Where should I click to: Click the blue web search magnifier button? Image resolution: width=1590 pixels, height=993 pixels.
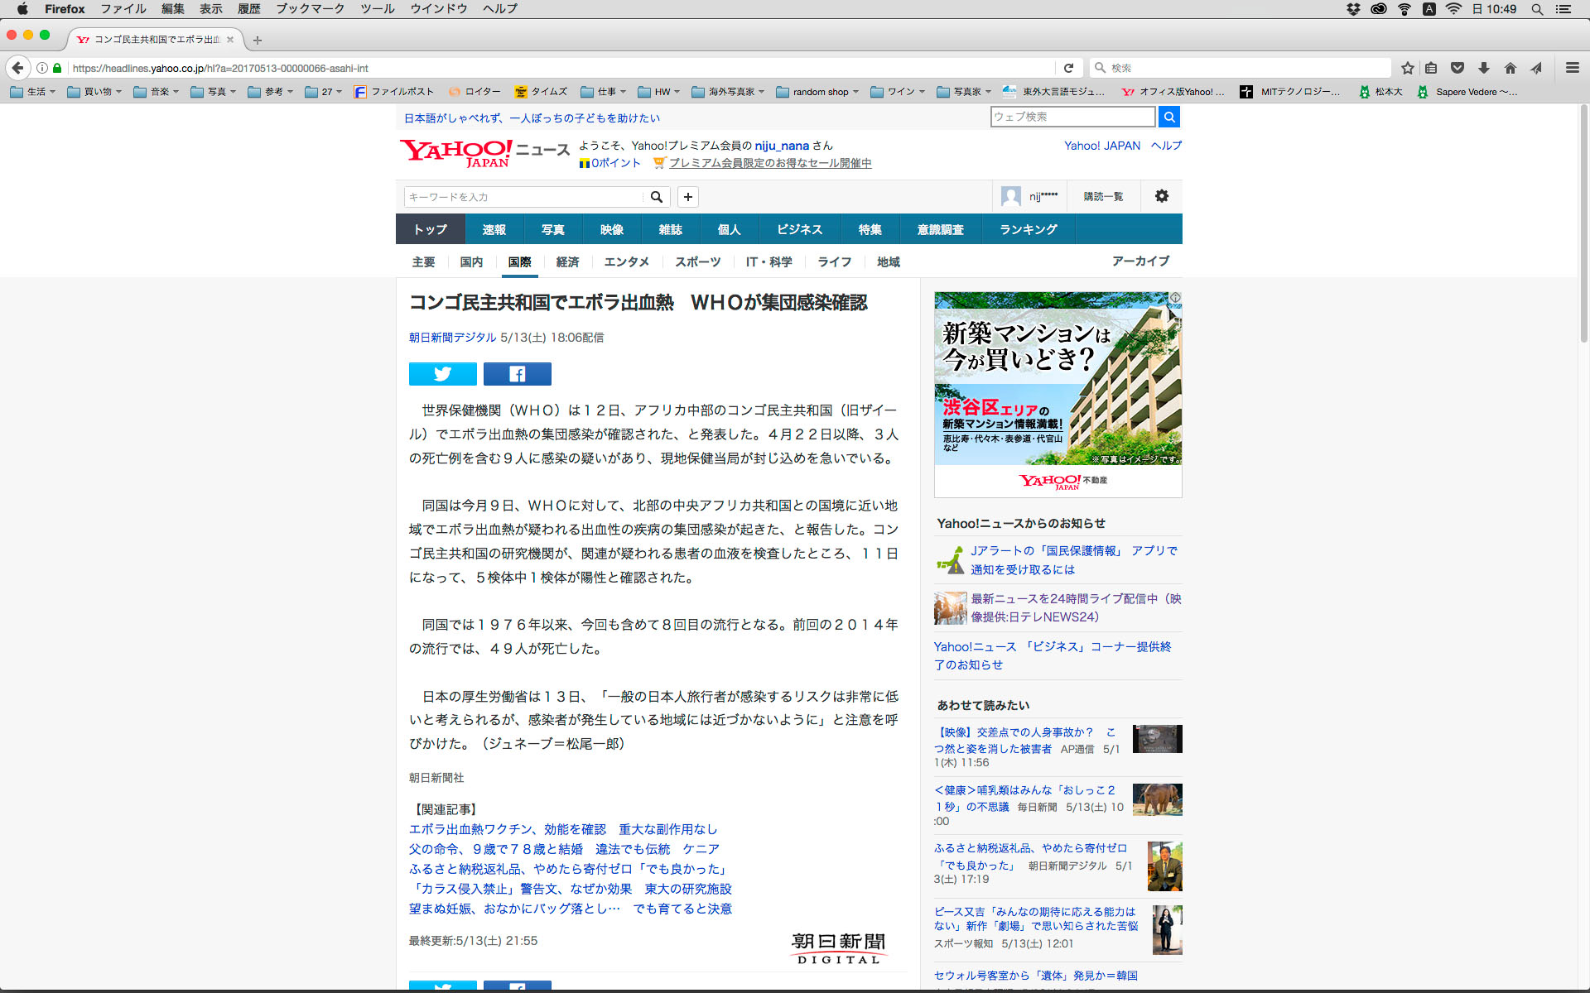click(x=1168, y=117)
